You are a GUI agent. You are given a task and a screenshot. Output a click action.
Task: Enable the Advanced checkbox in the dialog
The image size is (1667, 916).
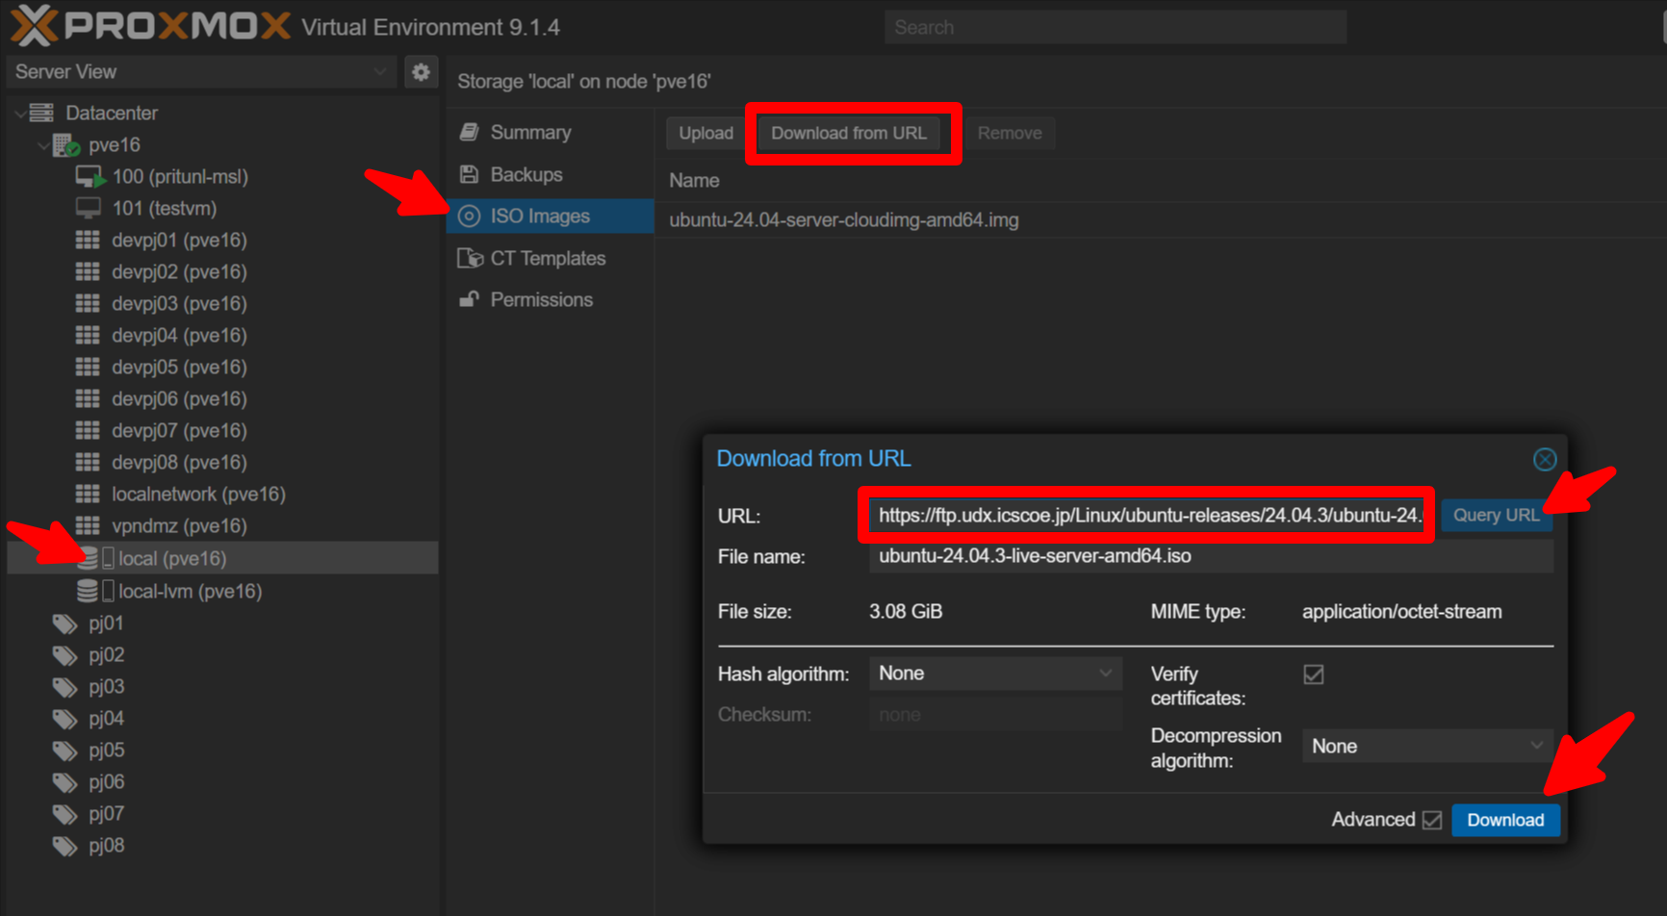tap(1430, 820)
